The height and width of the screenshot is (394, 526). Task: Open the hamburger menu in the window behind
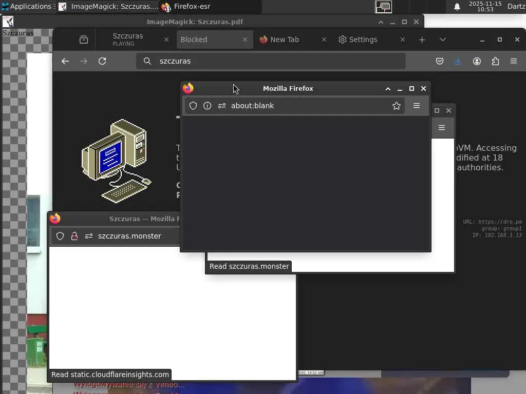442,128
